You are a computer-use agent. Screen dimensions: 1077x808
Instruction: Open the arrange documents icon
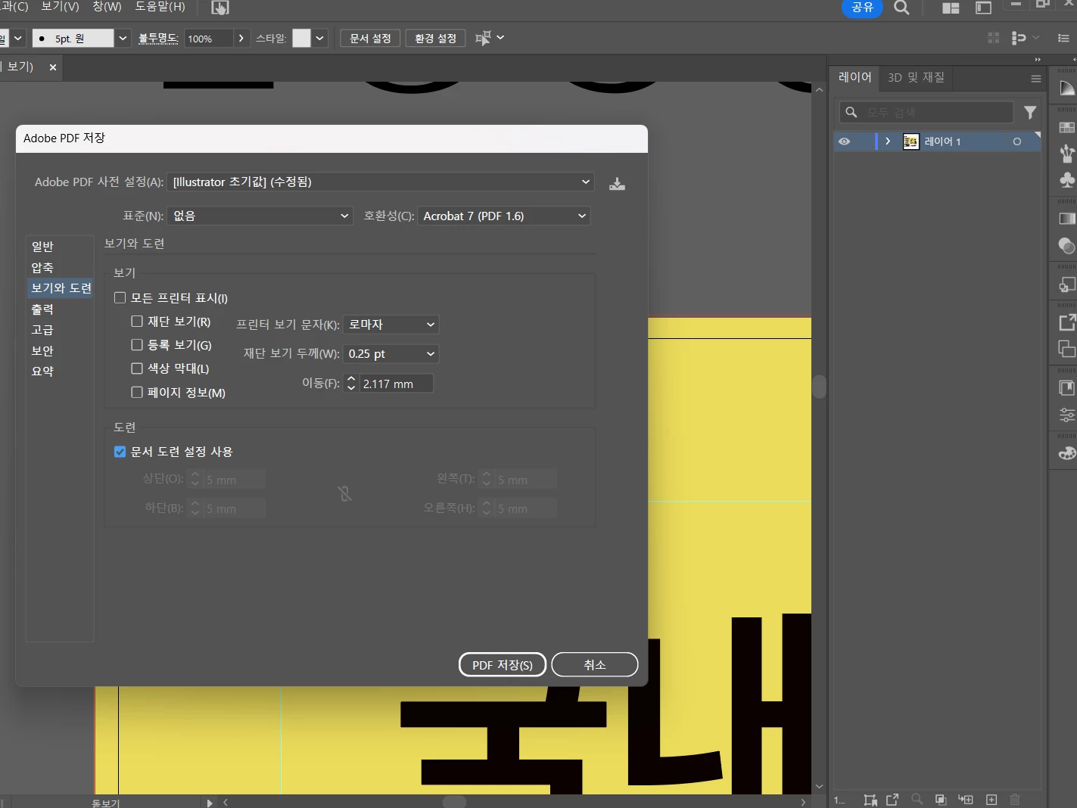pyautogui.click(x=951, y=8)
